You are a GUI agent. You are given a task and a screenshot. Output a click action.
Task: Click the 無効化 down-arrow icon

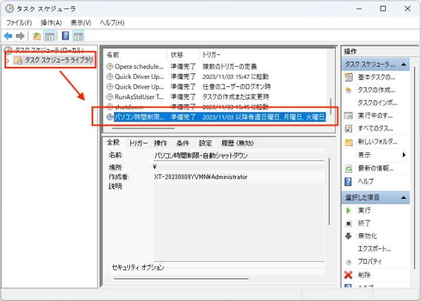(x=348, y=236)
